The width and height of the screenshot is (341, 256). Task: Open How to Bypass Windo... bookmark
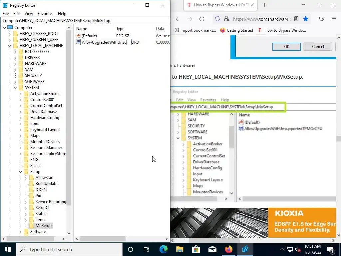coord(282,30)
